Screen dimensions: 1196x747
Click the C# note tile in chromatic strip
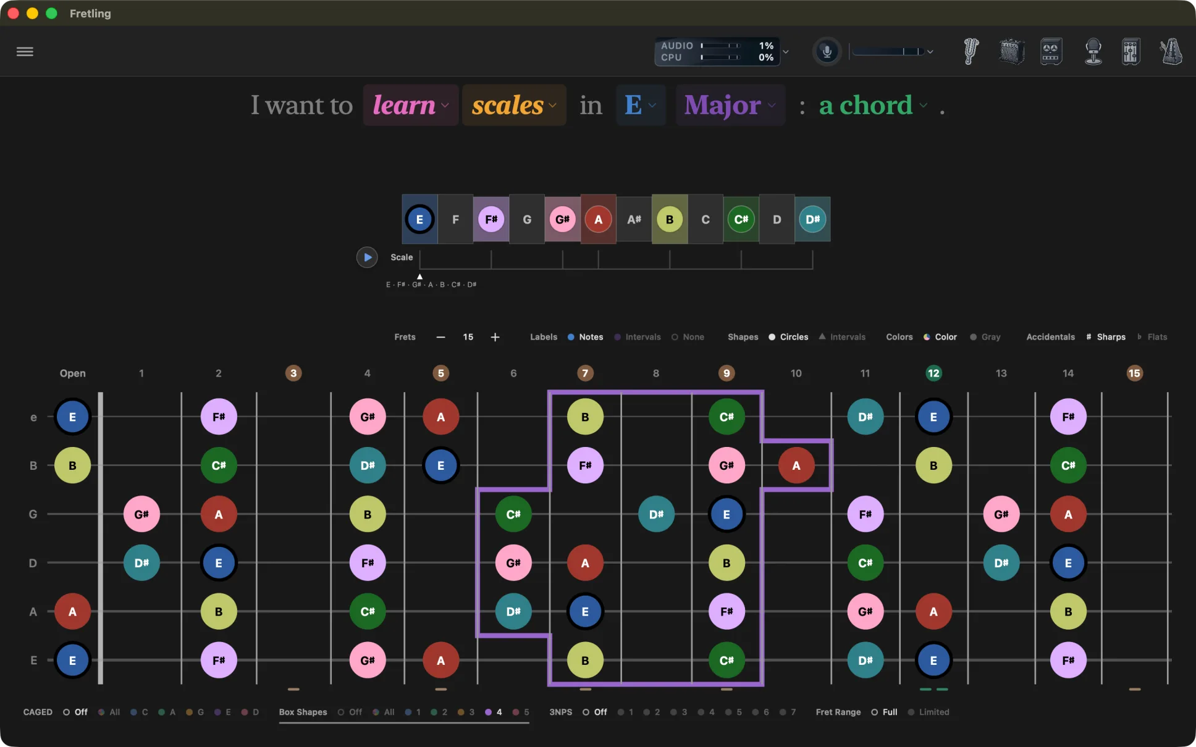coord(741,219)
